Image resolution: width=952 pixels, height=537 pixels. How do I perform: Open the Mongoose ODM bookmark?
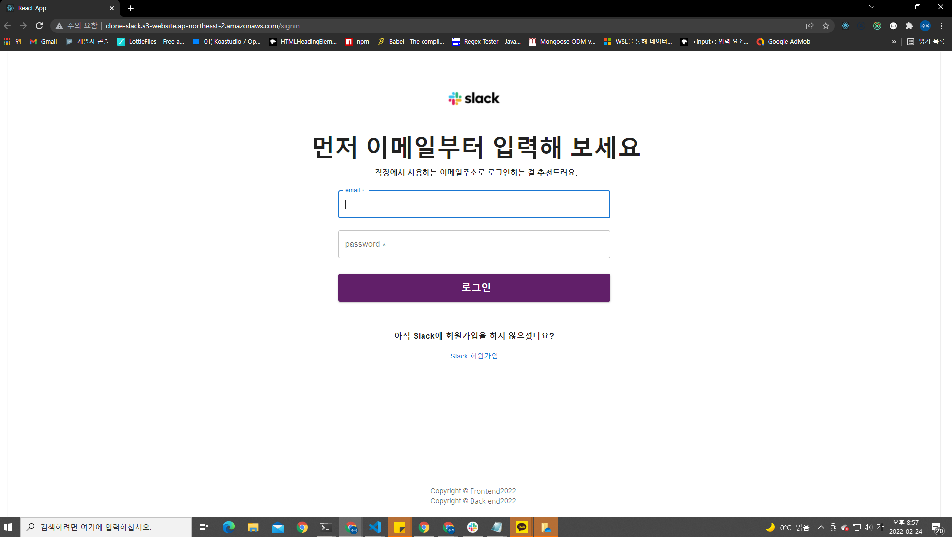click(562, 42)
